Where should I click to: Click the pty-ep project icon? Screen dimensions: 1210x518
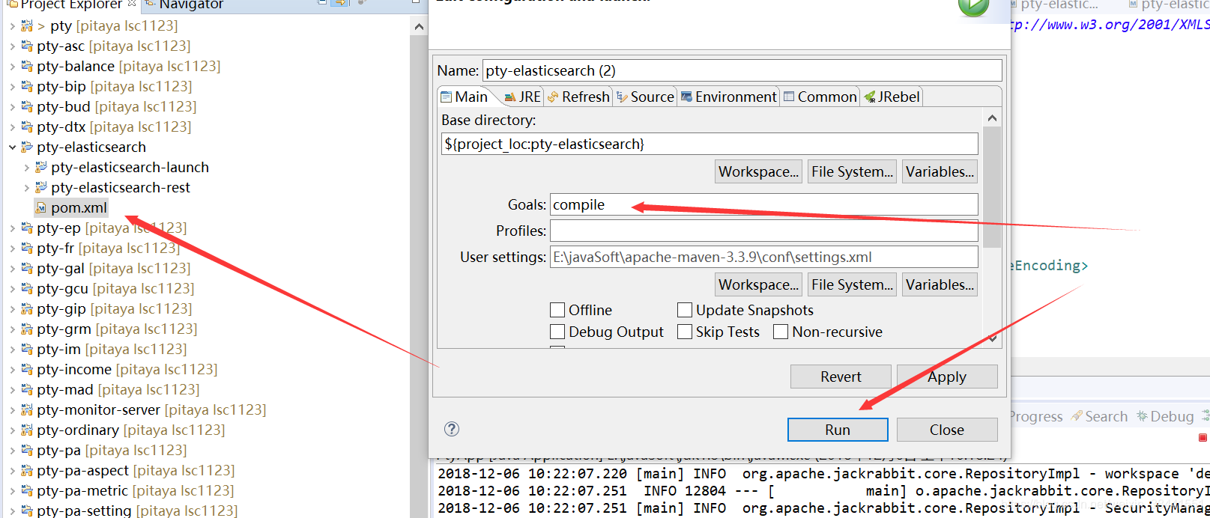pyautogui.click(x=27, y=228)
